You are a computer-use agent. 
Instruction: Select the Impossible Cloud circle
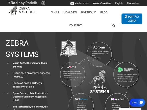tap(126, 74)
